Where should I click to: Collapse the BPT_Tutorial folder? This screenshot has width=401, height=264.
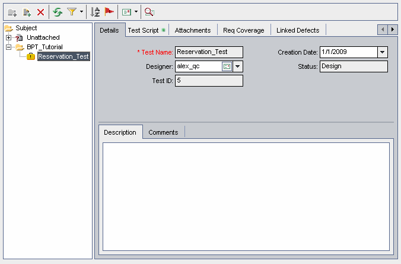(x=9, y=47)
